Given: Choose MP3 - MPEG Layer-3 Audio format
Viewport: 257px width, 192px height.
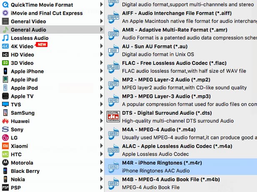Looking at the screenshot, I should pos(181,100).
